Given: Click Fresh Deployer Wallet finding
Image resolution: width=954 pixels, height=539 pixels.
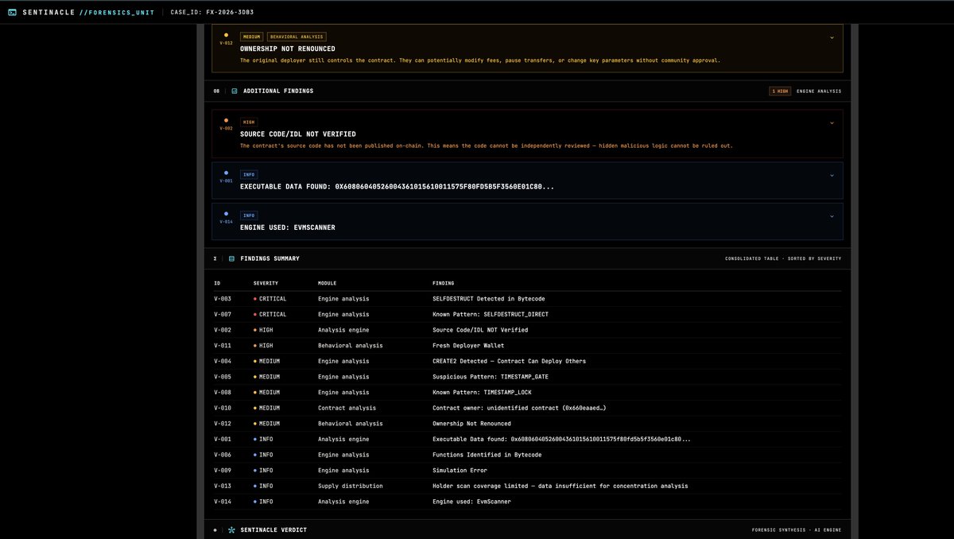Looking at the screenshot, I should (469, 345).
